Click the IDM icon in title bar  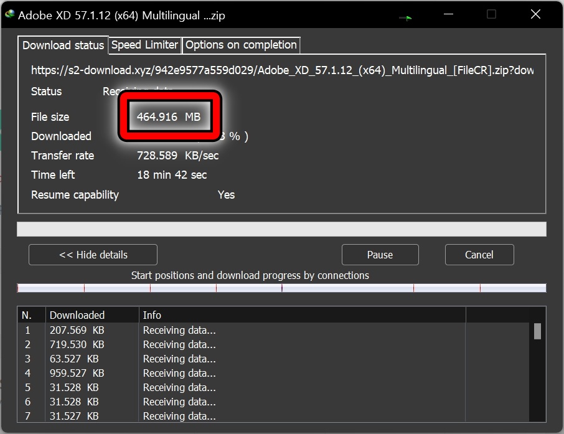click(10, 14)
